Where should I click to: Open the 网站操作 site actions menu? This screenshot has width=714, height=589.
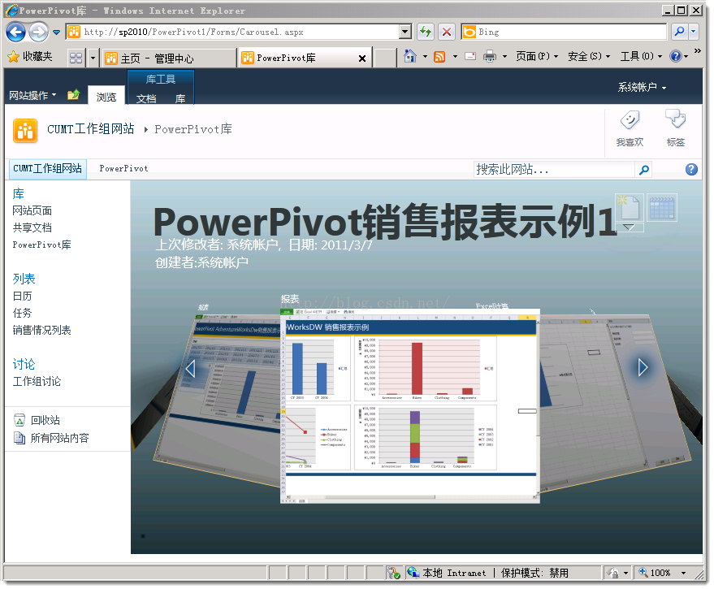click(32, 95)
